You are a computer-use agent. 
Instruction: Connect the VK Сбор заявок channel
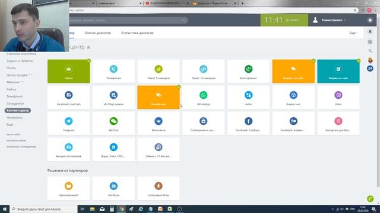click(x=113, y=97)
